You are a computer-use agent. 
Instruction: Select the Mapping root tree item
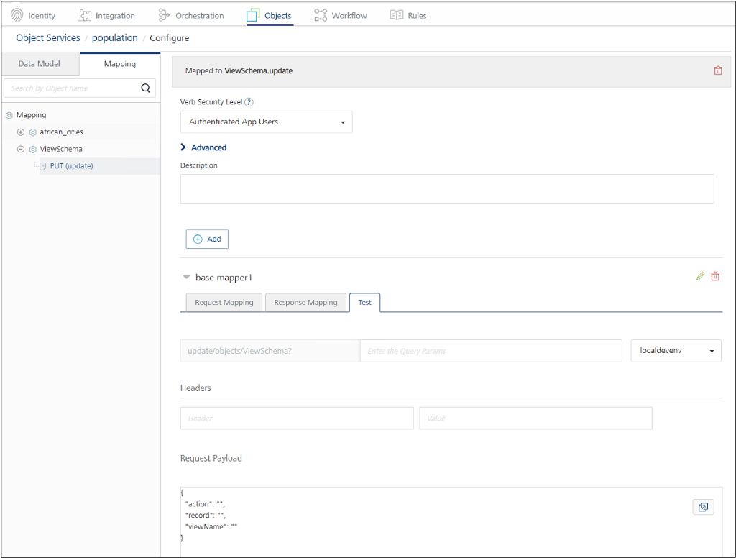tap(31, 115)
